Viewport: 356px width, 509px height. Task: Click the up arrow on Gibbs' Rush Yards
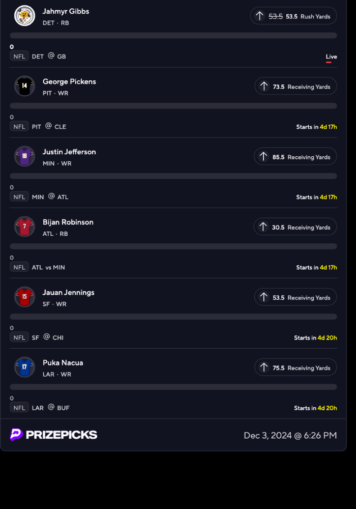(x=259, y=16)
